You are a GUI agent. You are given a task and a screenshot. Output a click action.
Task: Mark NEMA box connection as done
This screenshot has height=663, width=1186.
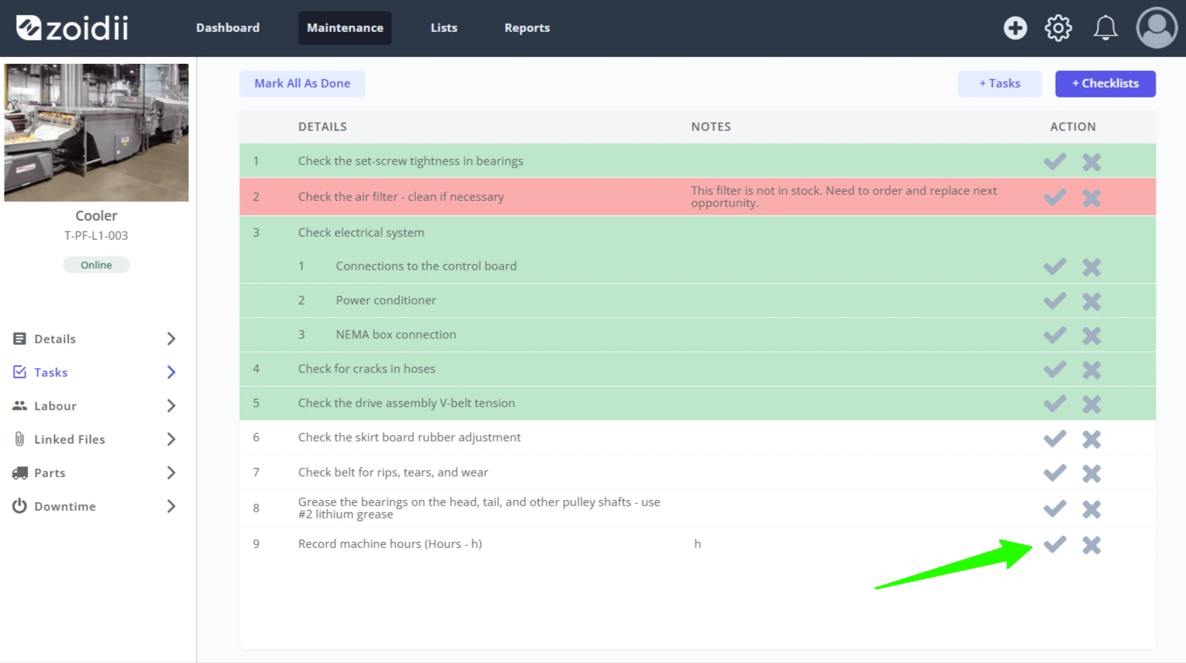point(1055,335)
